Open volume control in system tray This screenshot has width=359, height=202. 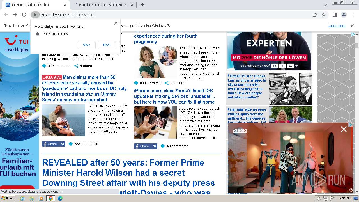319,198
